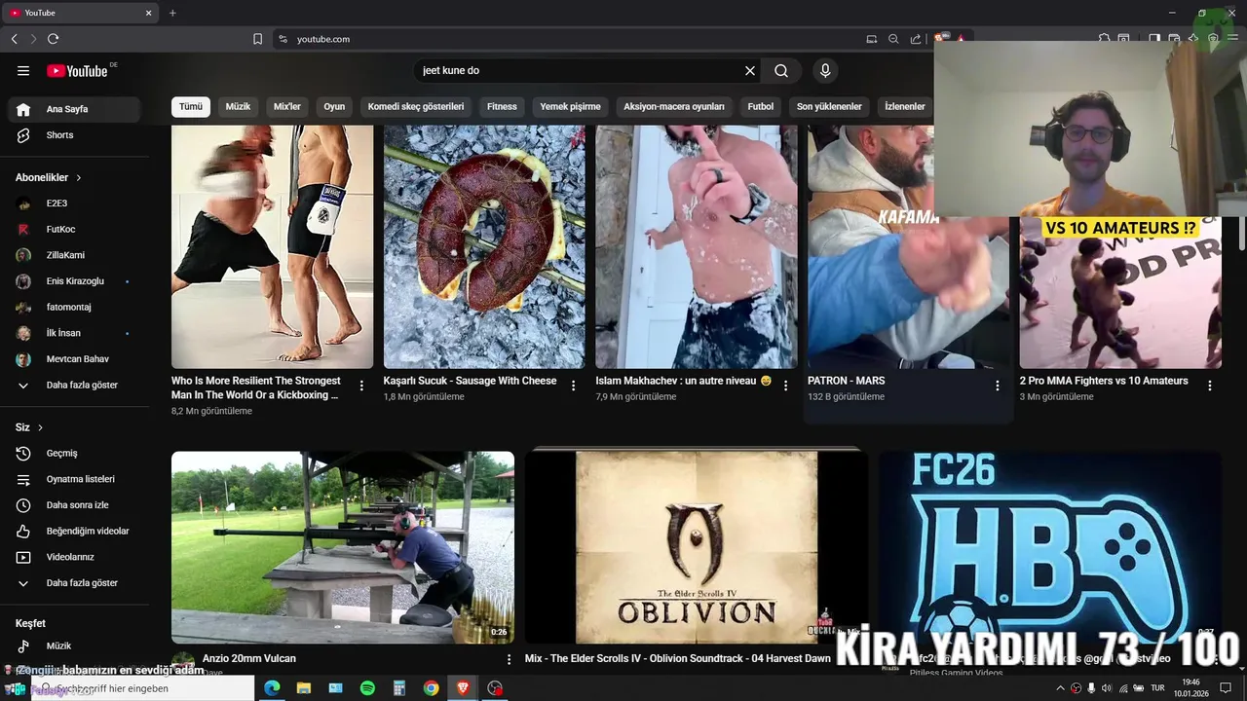Open the Oblivion Soundtrack mix thumbnail
The width and height of the screenshot is (1247, 701).
click(x=697, y=547)
